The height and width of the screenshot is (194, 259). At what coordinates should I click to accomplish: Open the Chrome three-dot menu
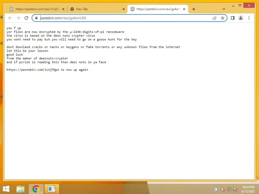[x=249, y=18]
